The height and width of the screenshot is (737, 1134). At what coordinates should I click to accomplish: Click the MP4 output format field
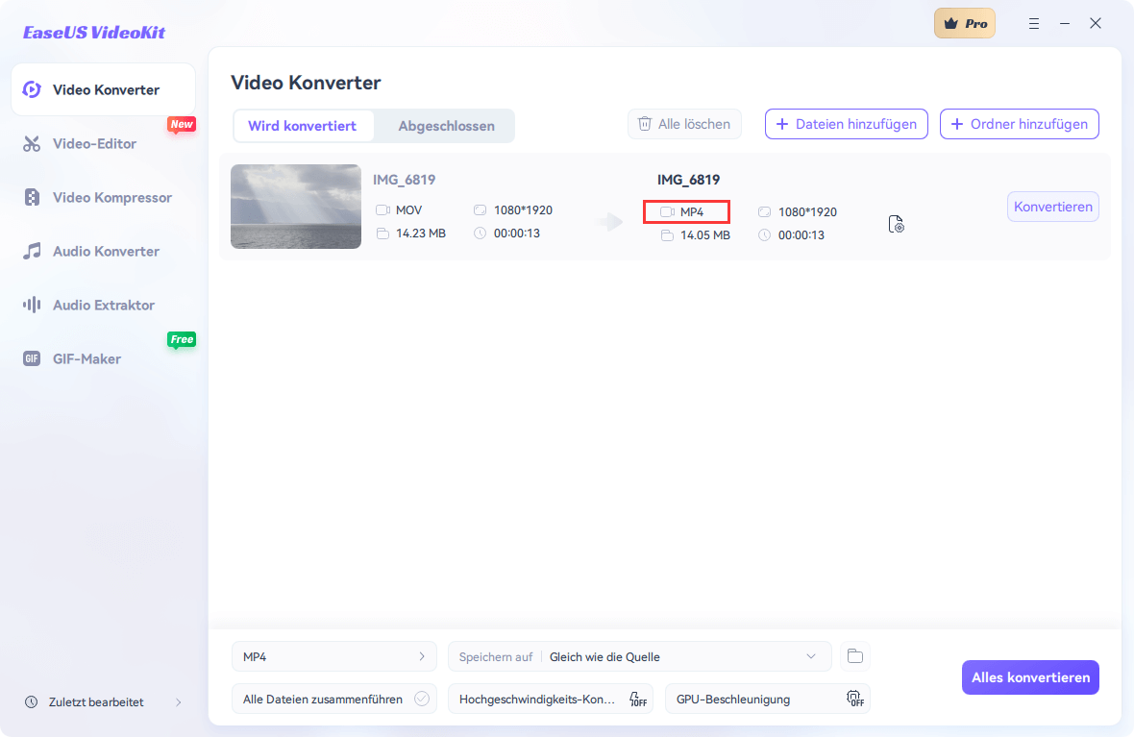pos(686,212)
